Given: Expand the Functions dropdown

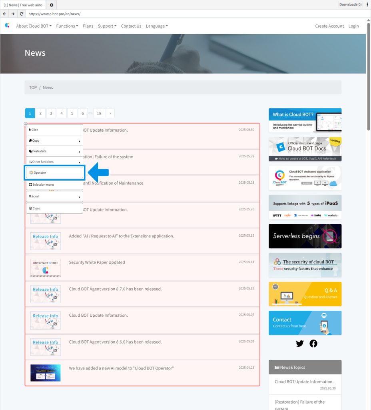Looking at the screenshot, I should click(67, 26).
